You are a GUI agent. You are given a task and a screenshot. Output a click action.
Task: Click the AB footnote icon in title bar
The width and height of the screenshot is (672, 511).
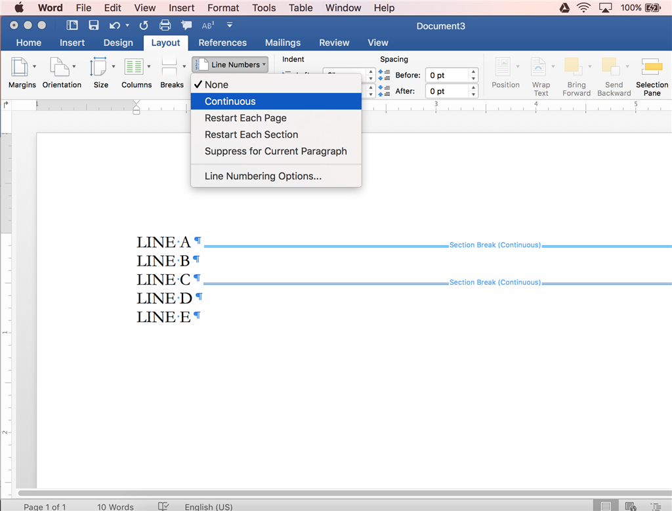point(208,26)
